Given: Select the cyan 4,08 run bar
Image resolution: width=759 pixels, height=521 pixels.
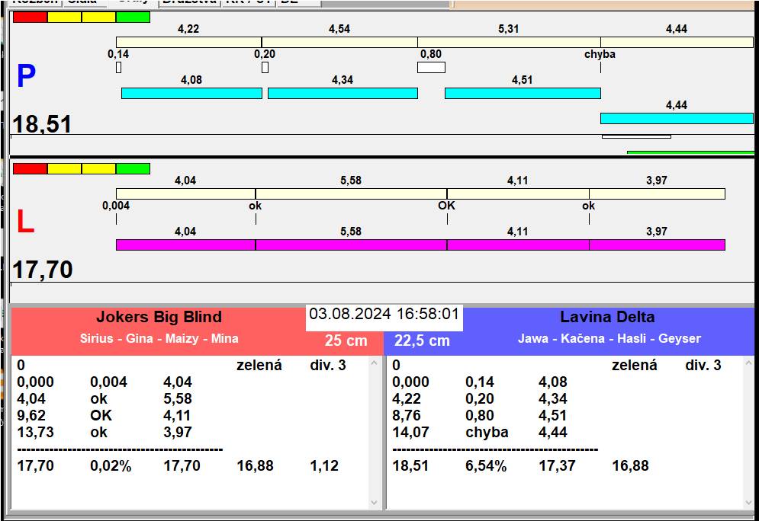Looking at the screenshot, I should click(x=191, y=94).
